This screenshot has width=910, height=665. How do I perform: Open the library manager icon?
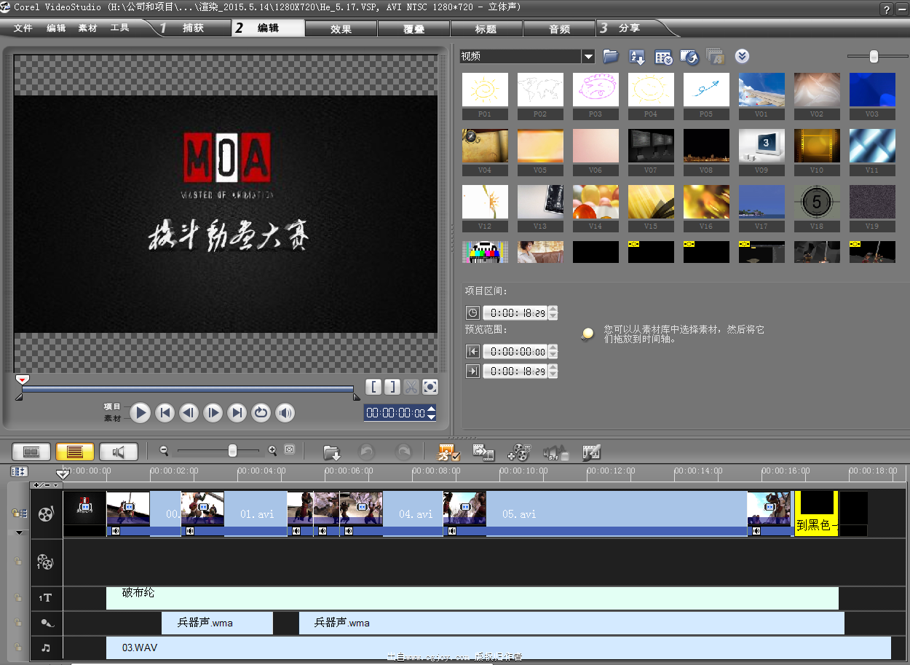(x=663, y=57)
